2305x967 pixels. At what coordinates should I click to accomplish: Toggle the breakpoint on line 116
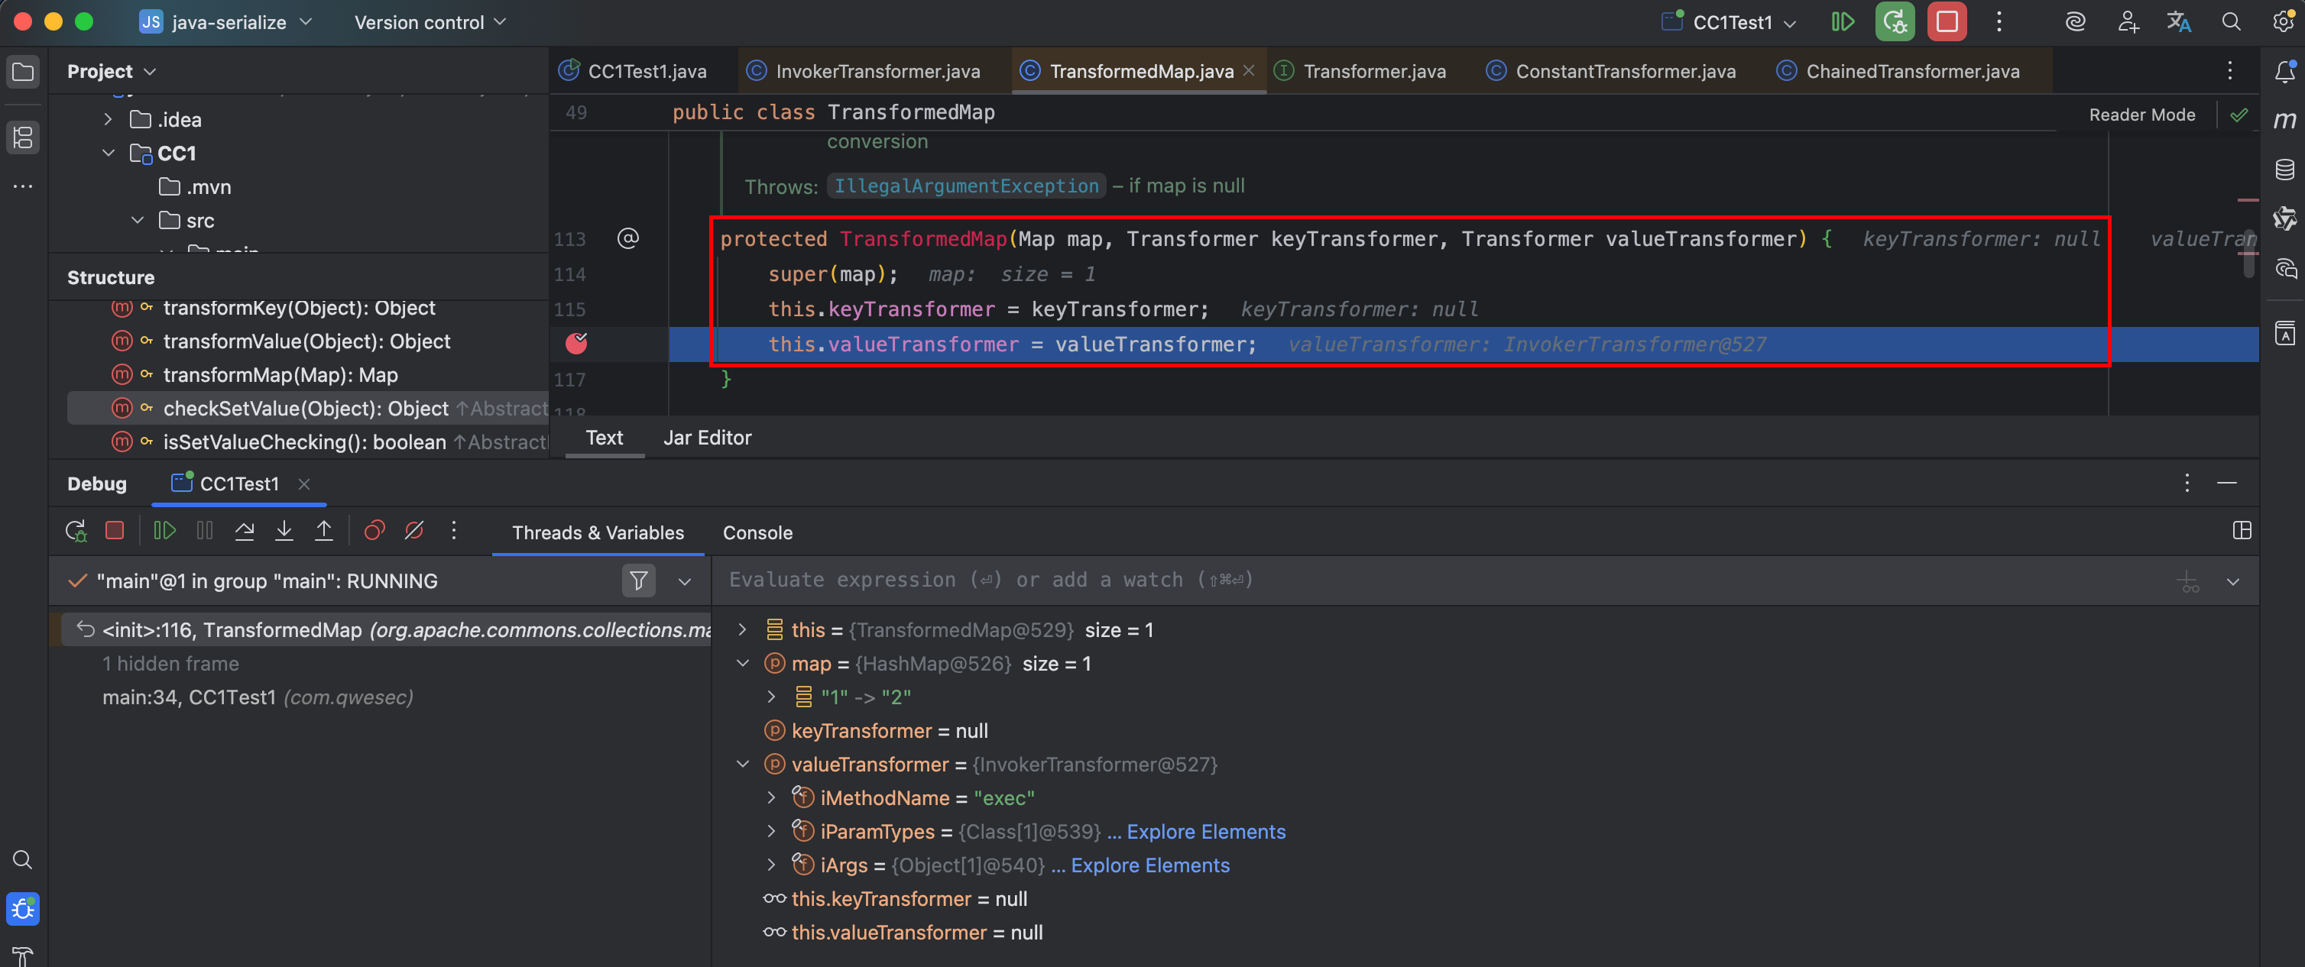pos(576,344)
